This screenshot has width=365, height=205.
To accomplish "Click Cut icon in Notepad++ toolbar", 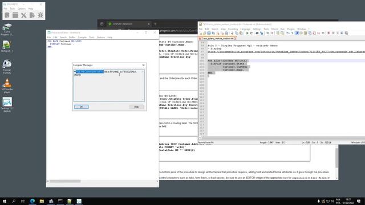I will click(232, 33).
